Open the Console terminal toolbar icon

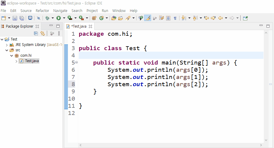pos(30,18)
